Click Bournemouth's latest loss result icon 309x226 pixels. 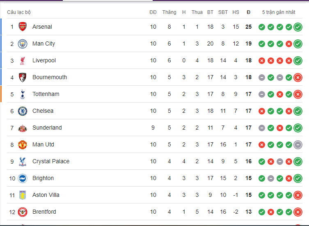tap(298, 78)
